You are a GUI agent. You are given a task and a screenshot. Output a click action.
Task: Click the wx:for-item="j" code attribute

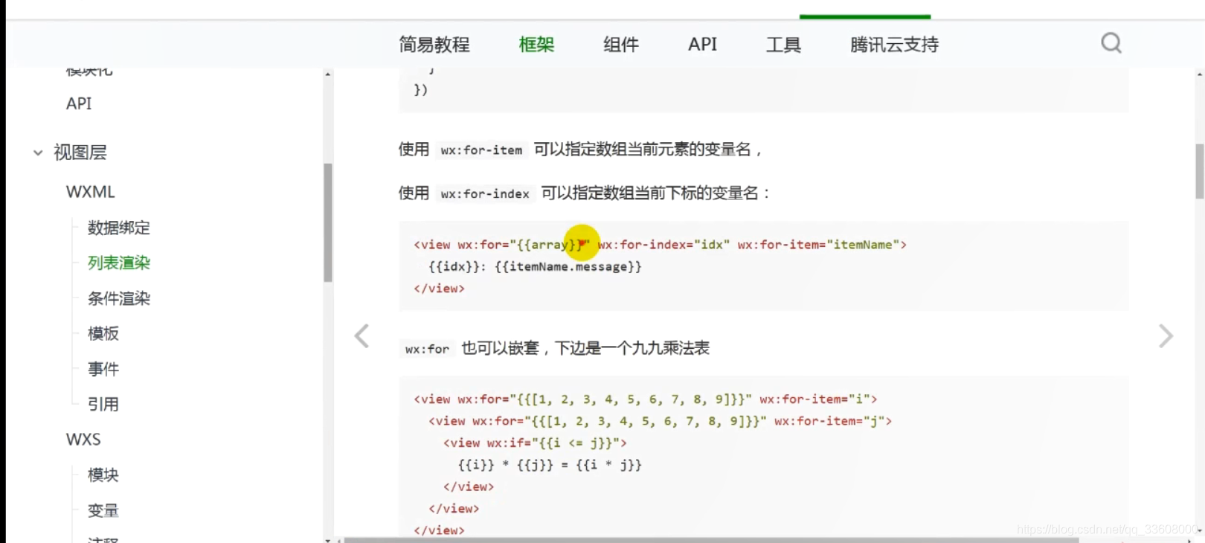click(x=829, y=421)
